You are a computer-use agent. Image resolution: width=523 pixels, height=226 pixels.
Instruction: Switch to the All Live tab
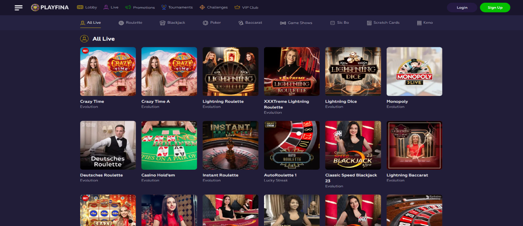point(90,23)
